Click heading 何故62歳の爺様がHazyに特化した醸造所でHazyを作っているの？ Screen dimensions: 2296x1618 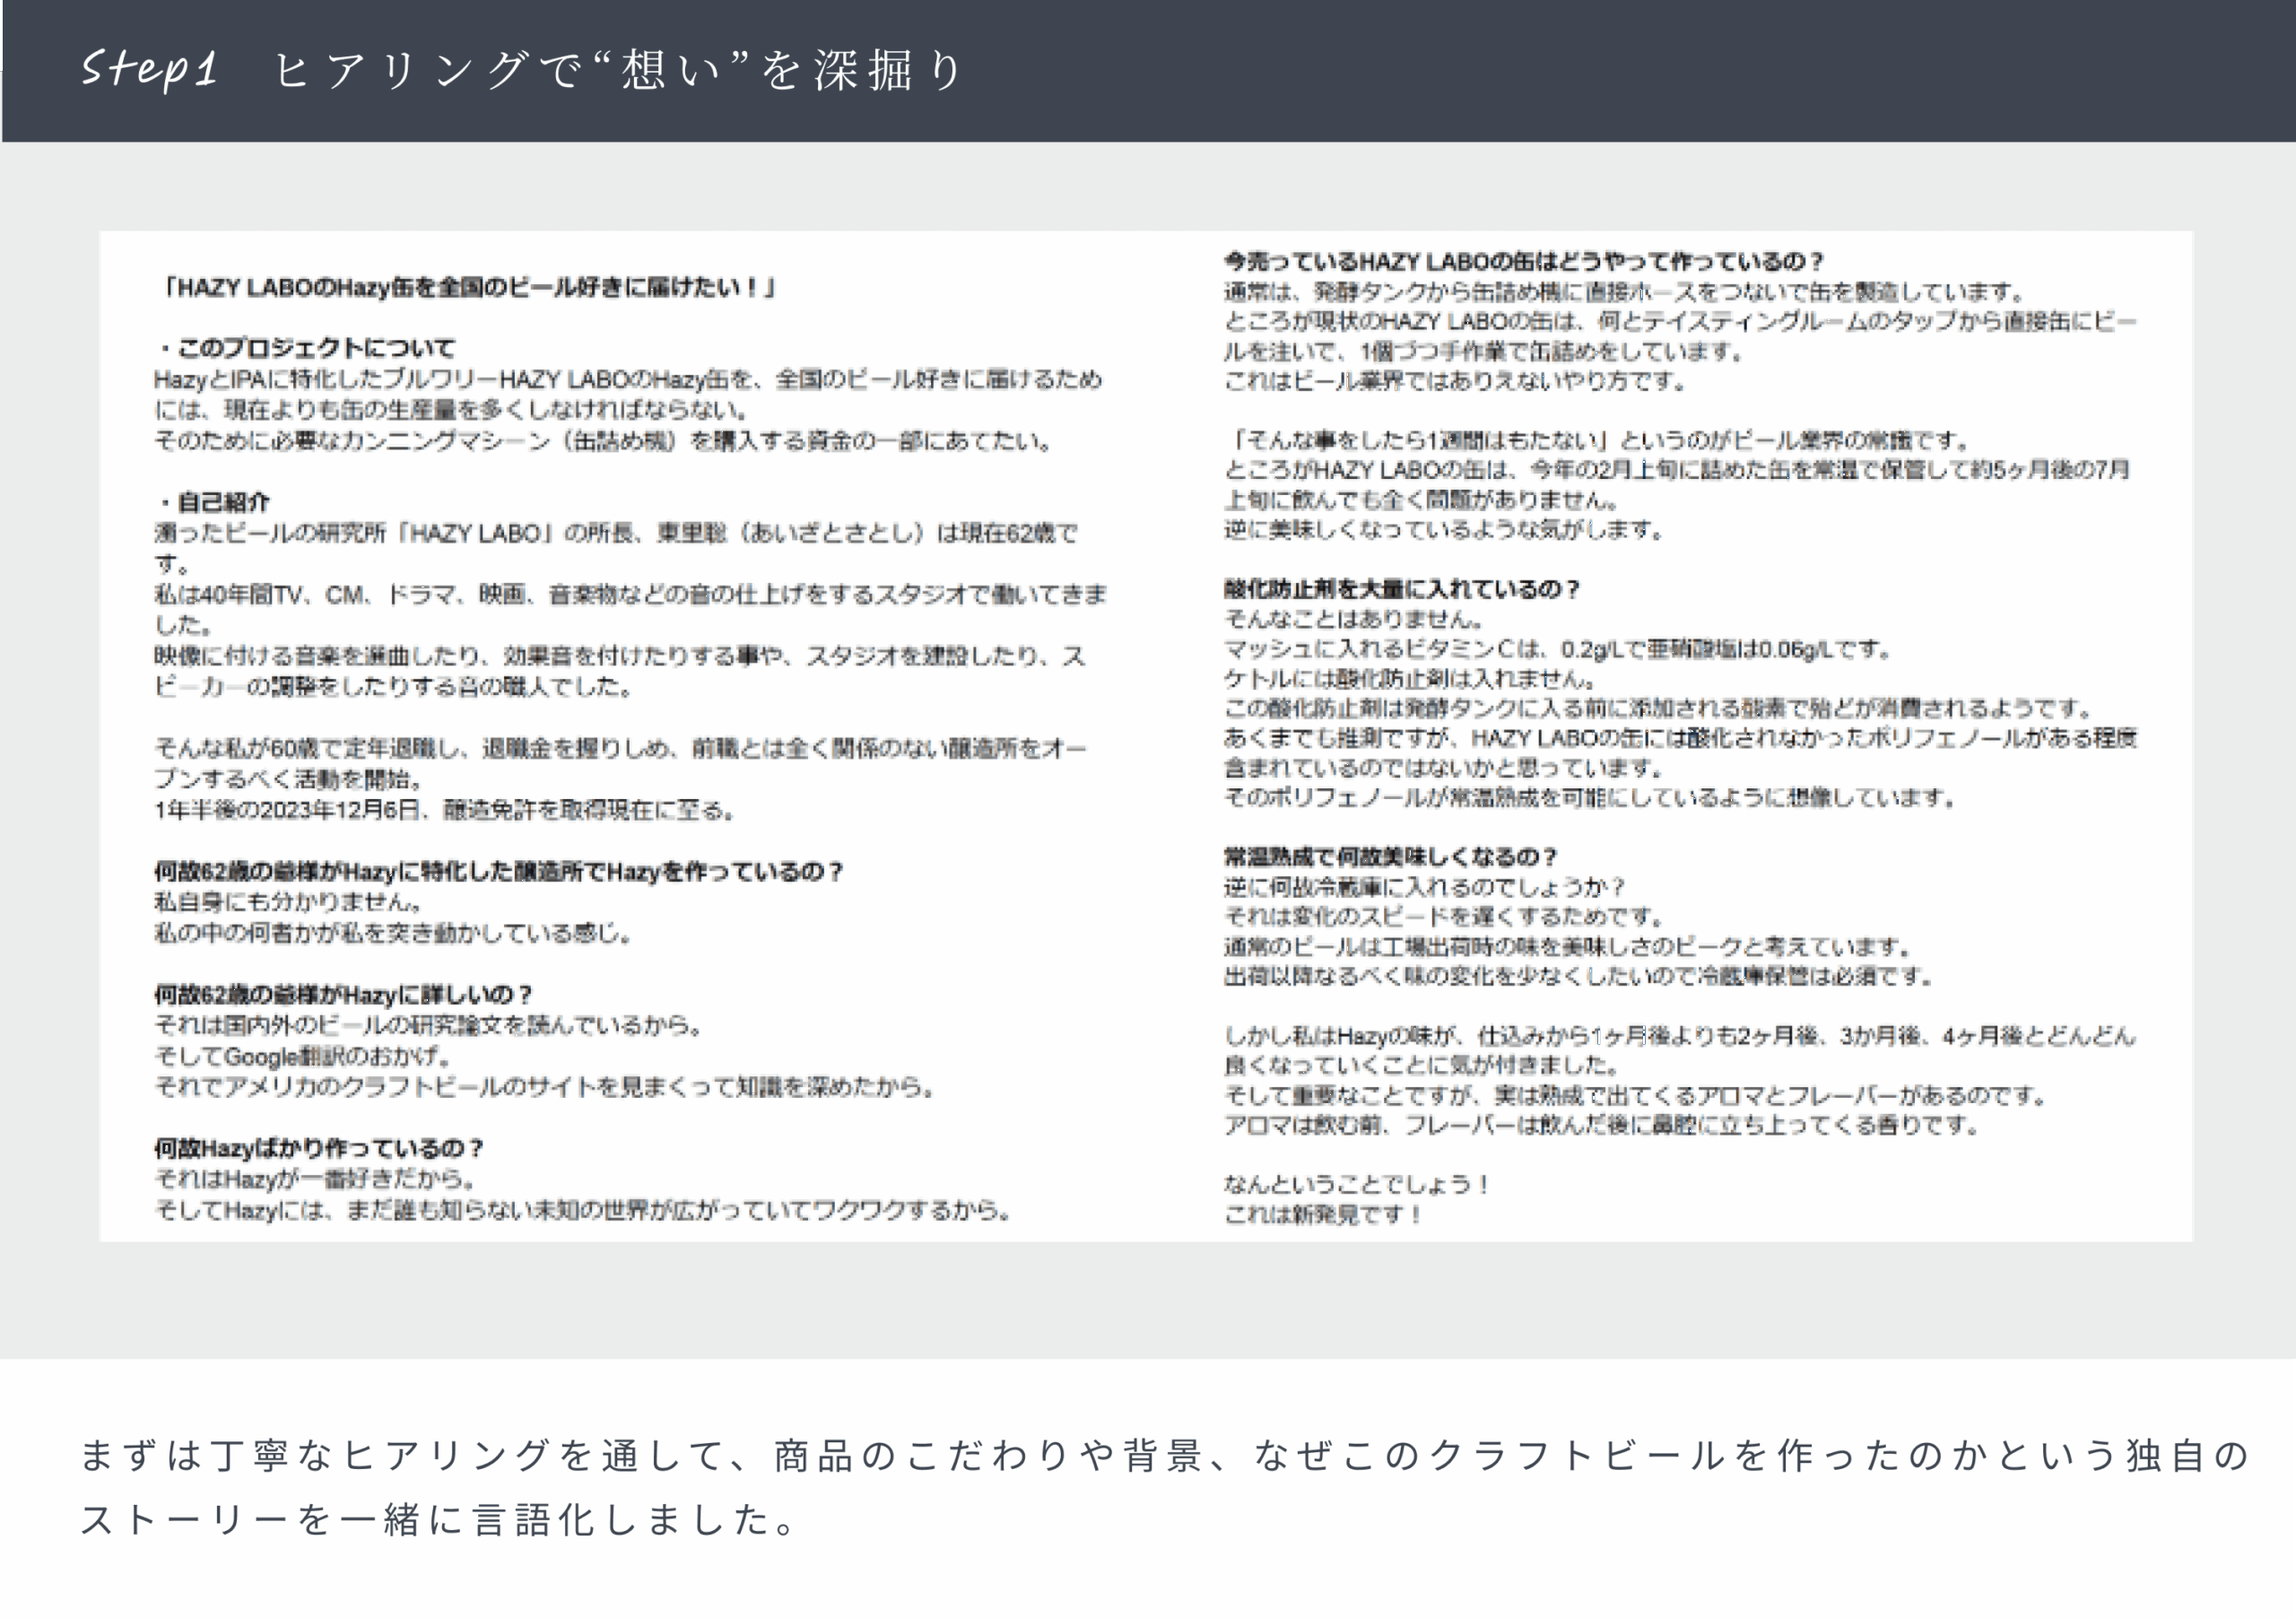point(499,872)
